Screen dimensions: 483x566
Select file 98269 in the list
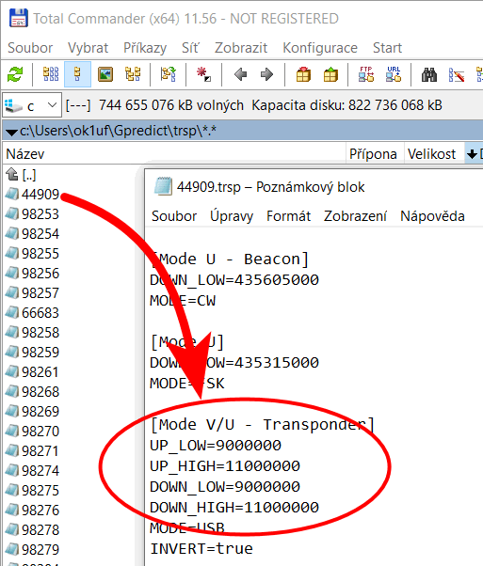pyautogui.click(x=40, y=412)
